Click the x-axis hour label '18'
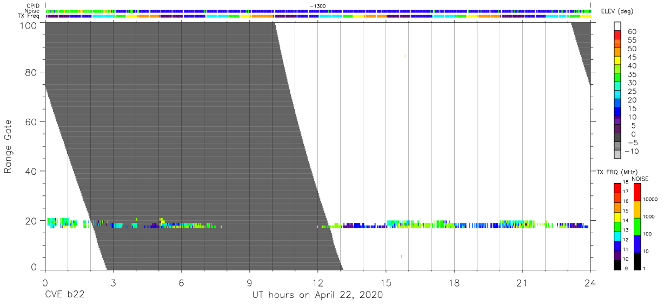Viewport: 664px width, 306px height. [x=454, y=282]
